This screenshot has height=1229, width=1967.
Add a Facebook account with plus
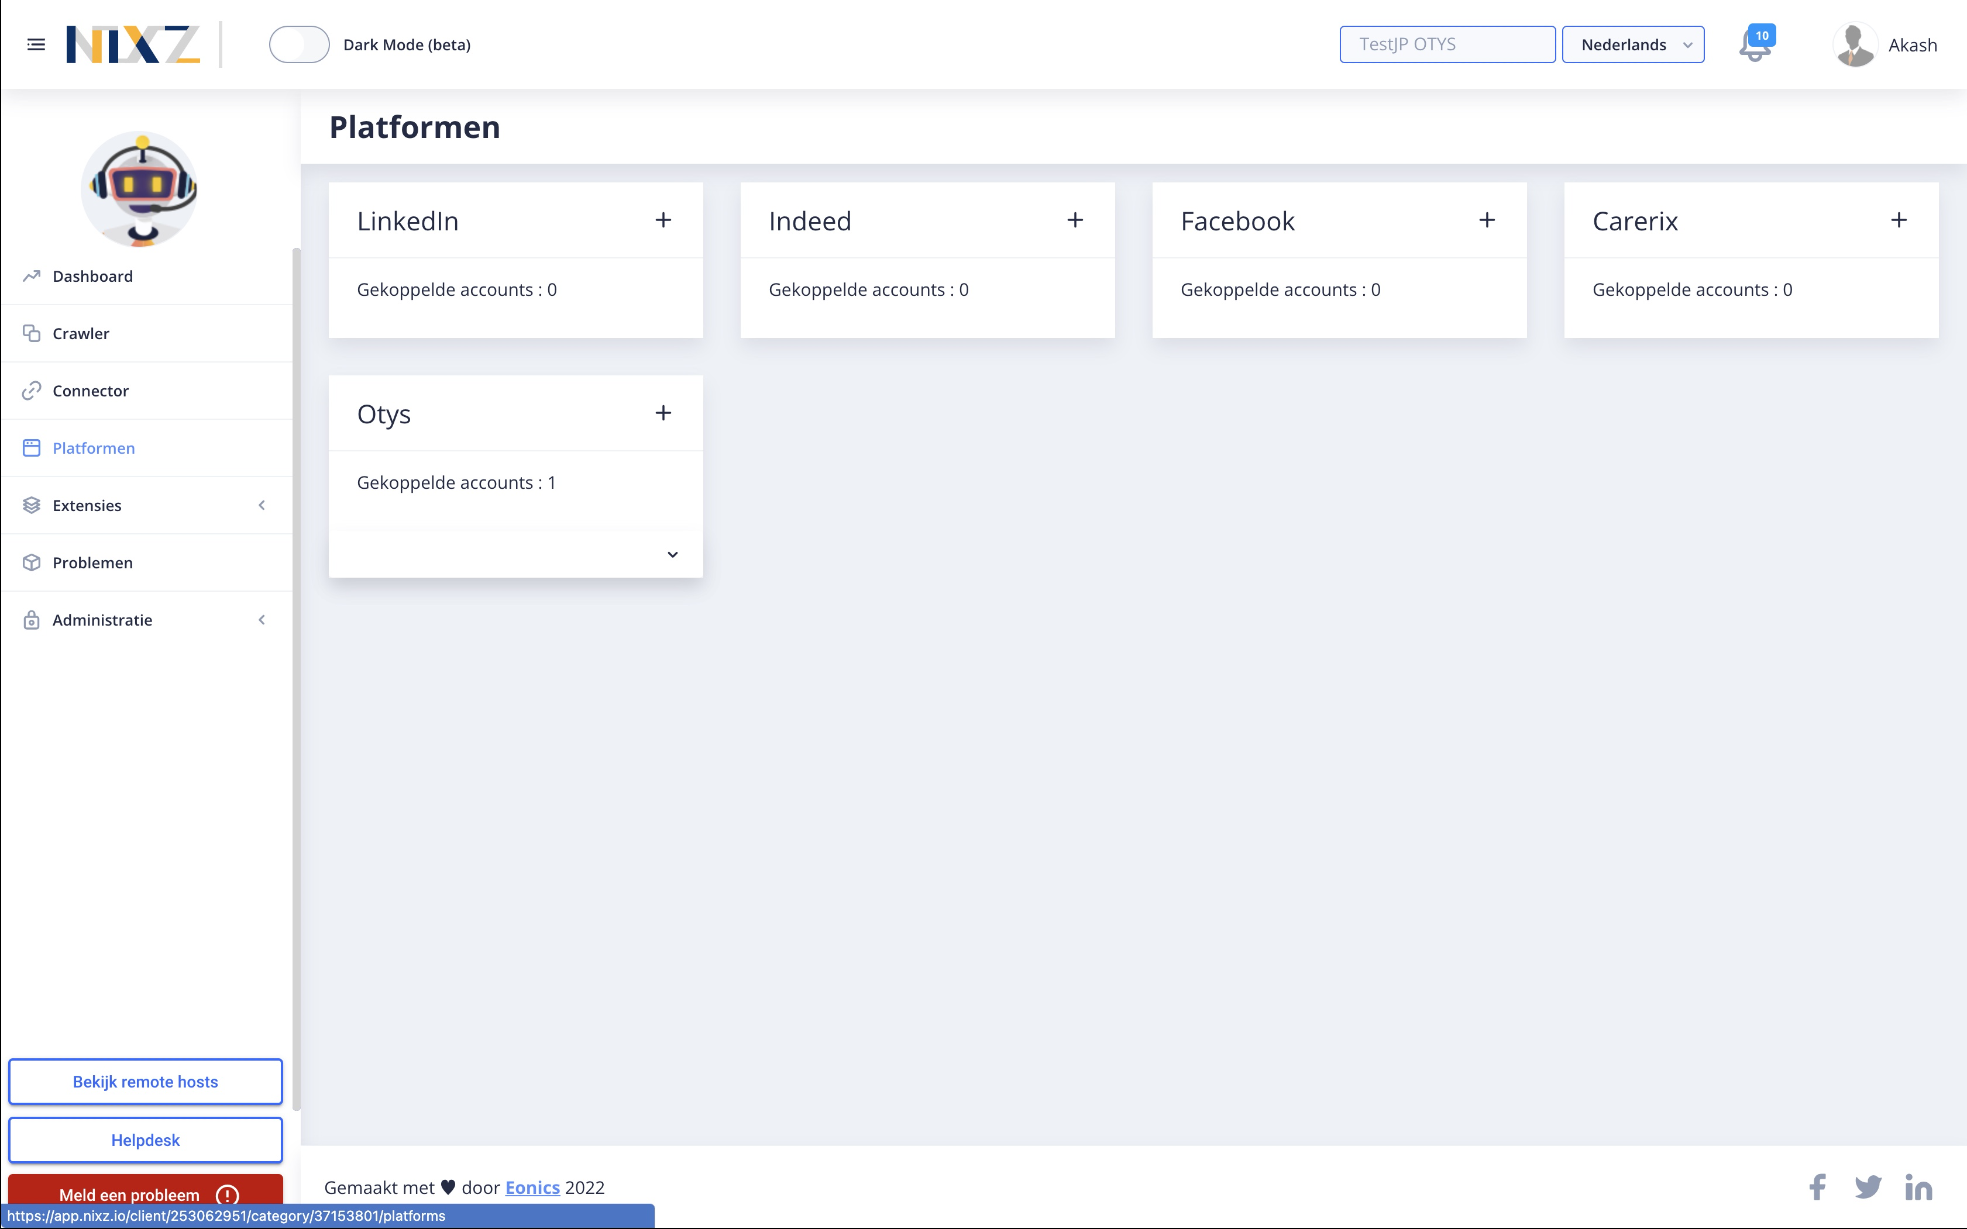tap(1487, 220)
